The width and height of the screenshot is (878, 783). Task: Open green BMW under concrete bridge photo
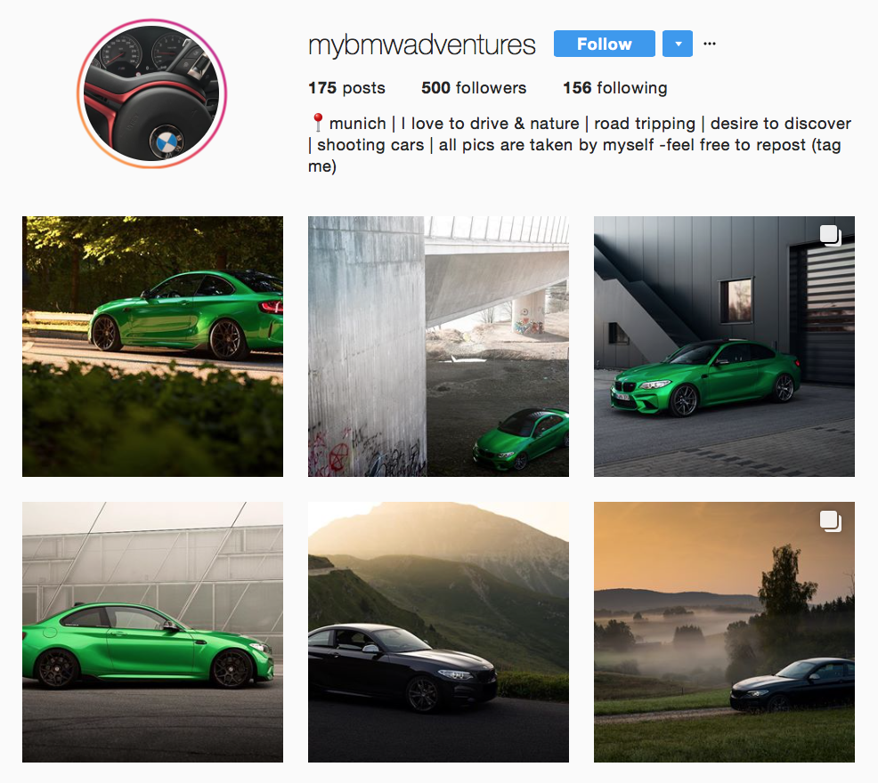(438, 346)
